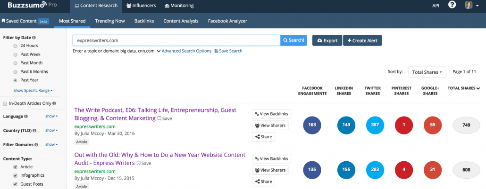This screenshot has width=486, height=189.
Task: Click Twitter shares circle showing 283
Action: coord(375,170)
